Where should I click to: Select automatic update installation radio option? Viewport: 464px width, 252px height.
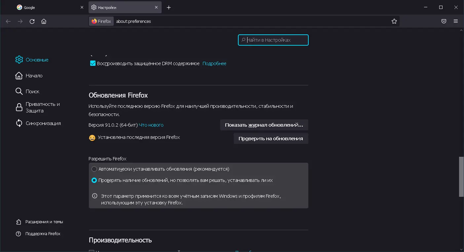[95, 169]
